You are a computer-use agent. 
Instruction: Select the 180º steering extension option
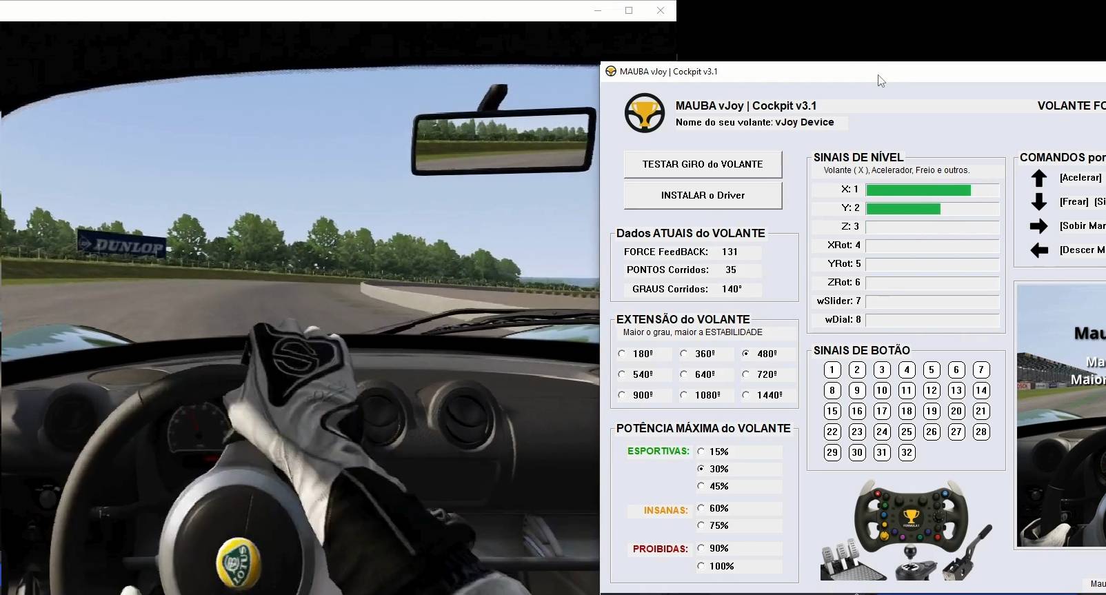[623, 354]
